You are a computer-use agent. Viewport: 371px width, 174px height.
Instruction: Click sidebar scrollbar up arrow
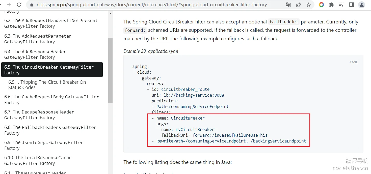coord(110,14)
